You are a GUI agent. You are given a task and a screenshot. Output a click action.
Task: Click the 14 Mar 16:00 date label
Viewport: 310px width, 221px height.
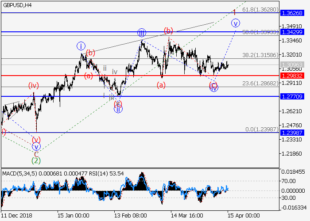point(187,216)
